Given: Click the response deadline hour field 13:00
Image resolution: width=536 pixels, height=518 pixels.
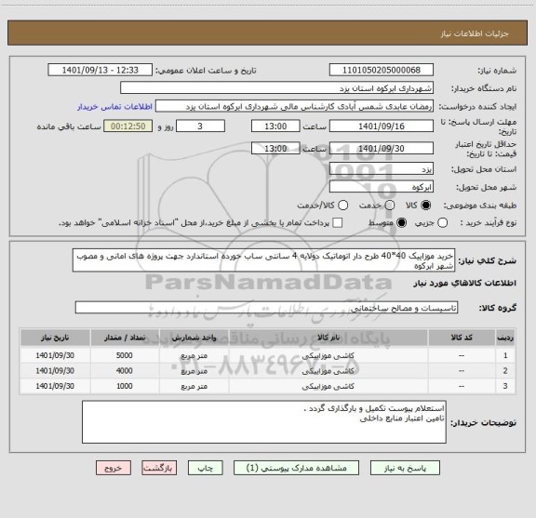Looking at the screenshot, I should 275,126.
